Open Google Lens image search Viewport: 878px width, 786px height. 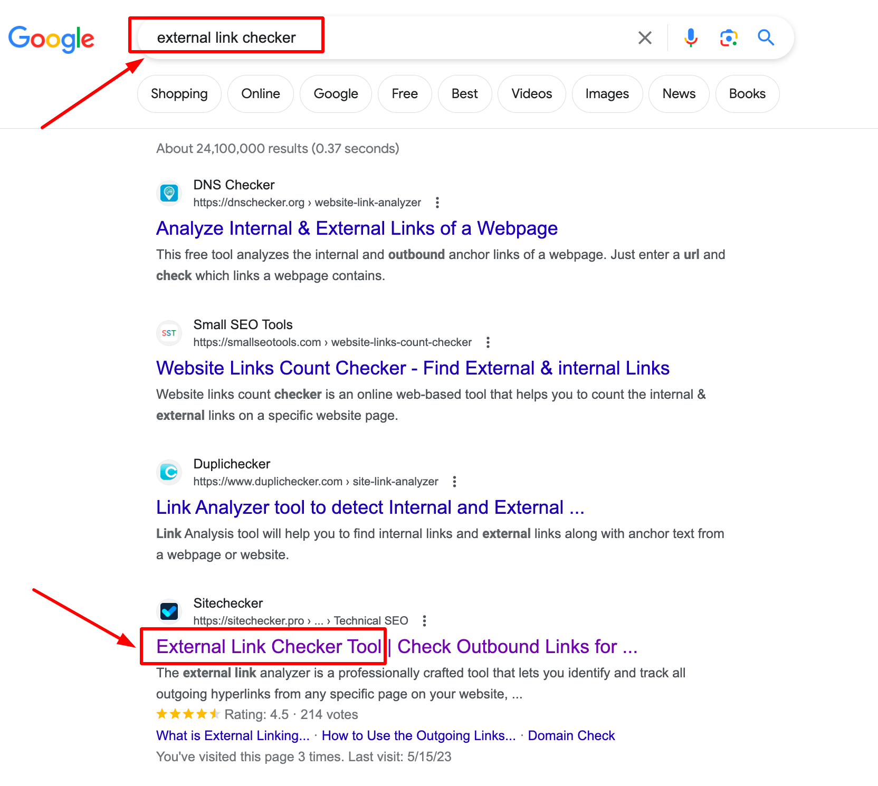coord(729,37)
